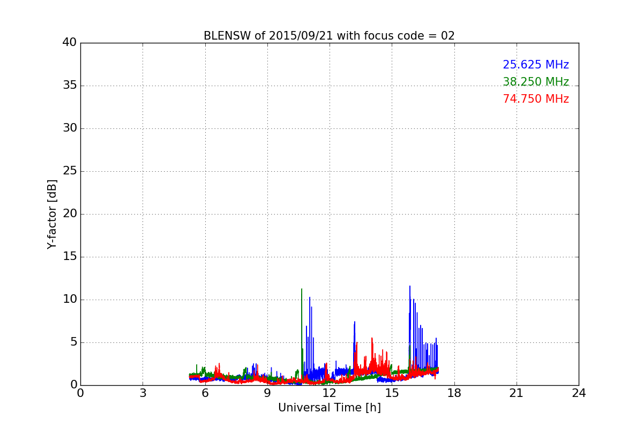Image resolution: width=643 pixels, height=428 pixels.
Task: Click the x-axis tick label '3'
Action: [143, 393]
